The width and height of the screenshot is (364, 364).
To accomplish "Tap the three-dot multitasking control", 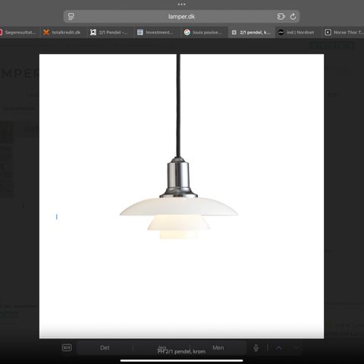I will (x=181, y=5).
